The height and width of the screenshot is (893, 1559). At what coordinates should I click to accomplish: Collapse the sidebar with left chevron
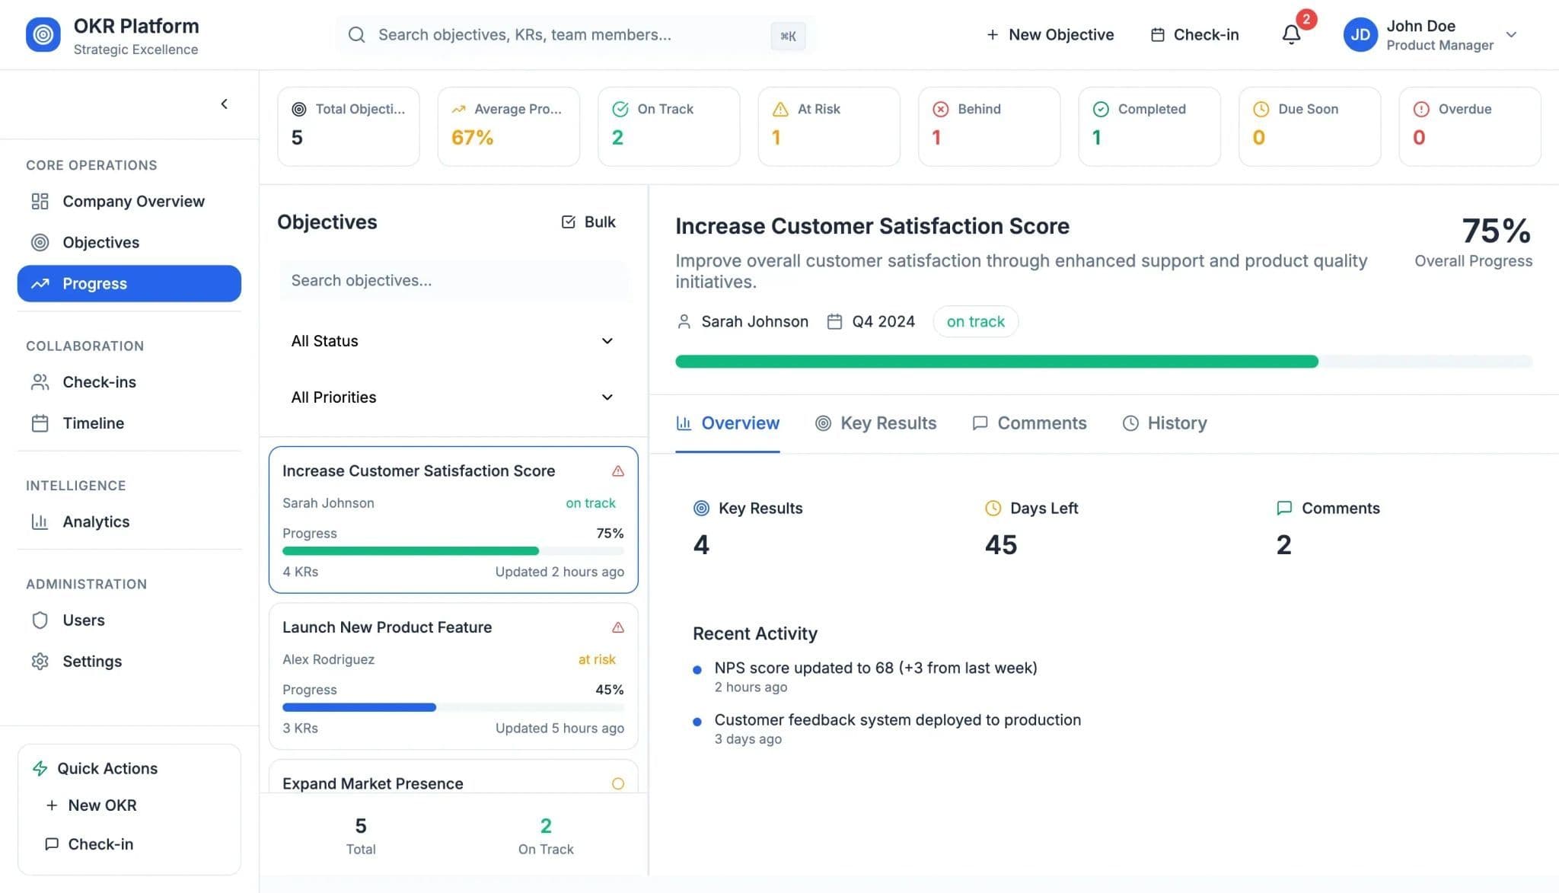224,104
